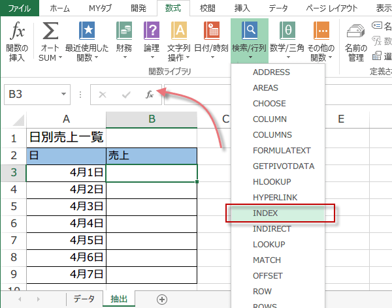The width and height of the screenshot is (392, 308).
Task: Expand the Name Box dropdown arrow
Action: [64, 94]
